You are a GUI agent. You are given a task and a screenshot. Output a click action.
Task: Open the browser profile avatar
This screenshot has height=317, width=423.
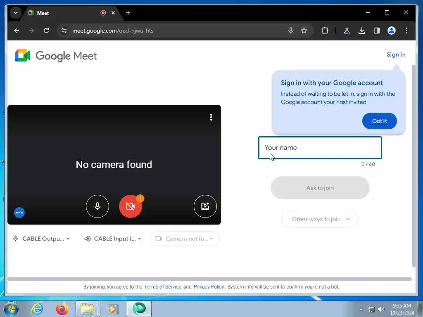pos(392,31)
